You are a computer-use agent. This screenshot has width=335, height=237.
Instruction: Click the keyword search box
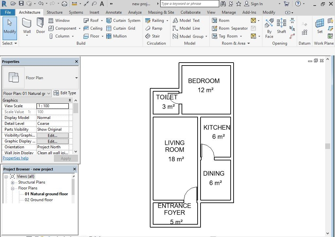(189, 4)
